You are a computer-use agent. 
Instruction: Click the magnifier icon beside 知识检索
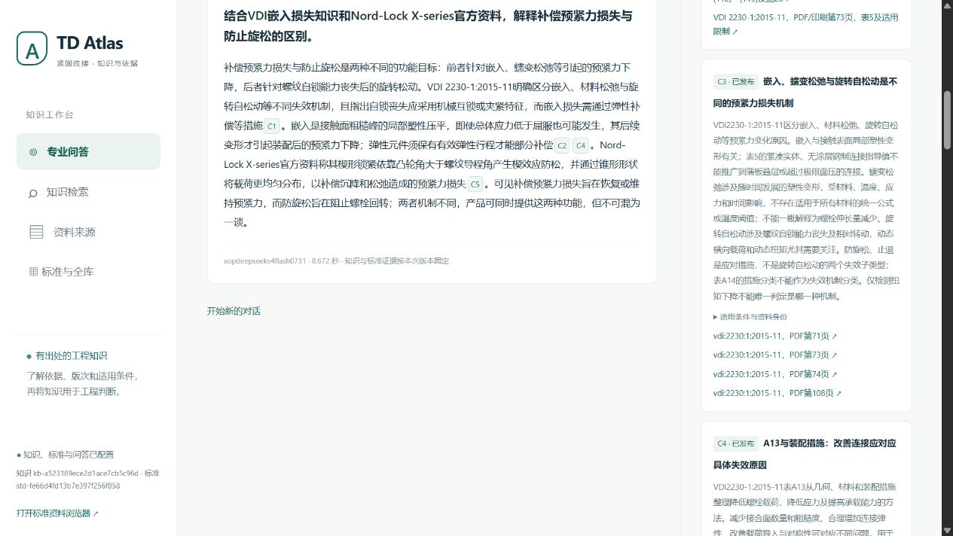click(x=33, y=193)
